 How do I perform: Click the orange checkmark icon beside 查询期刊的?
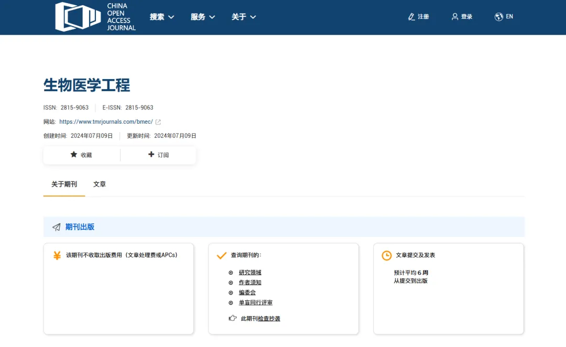[222, 256]
